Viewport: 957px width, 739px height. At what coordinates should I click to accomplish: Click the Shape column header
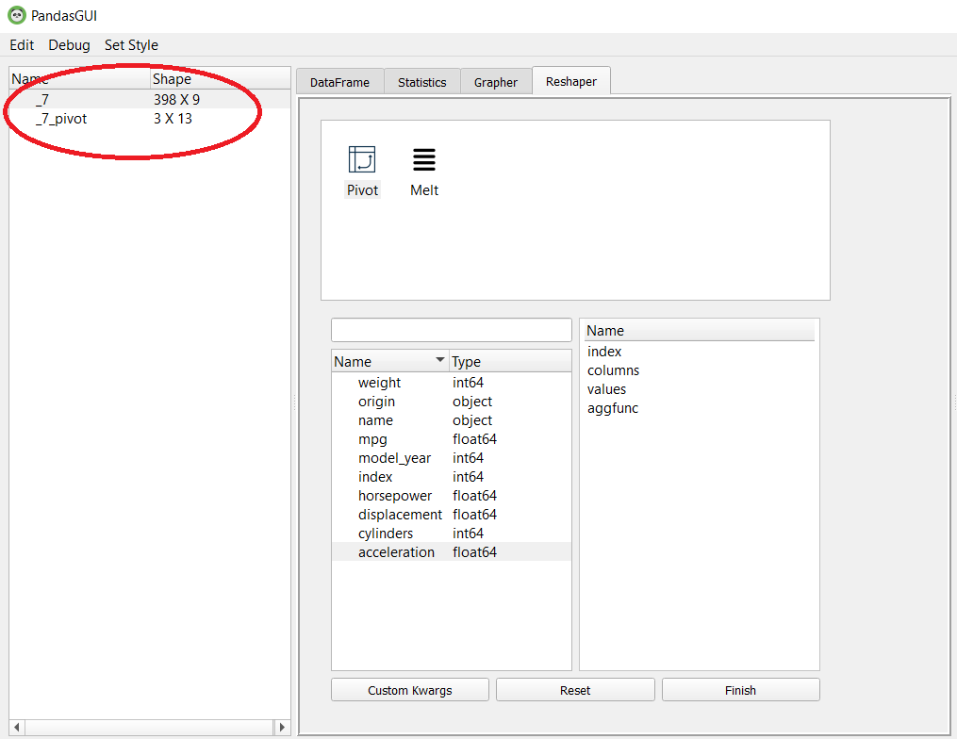coord(221,79)
